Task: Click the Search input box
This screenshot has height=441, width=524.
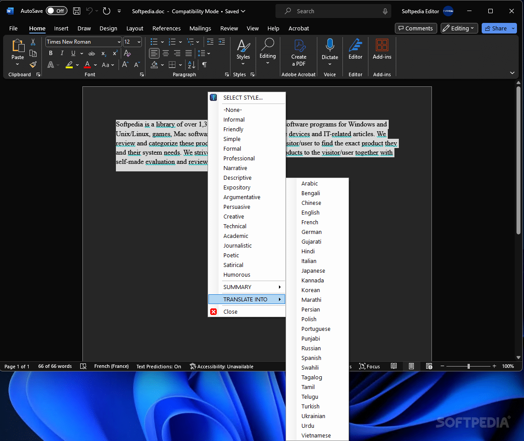Action: (x=333, y=11)
